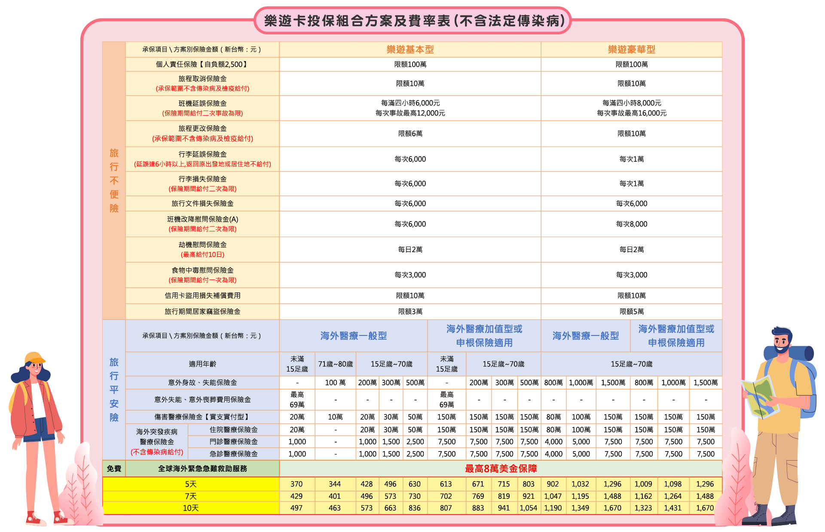Click the 100 萬 accidental death cell

pos(335,382)
